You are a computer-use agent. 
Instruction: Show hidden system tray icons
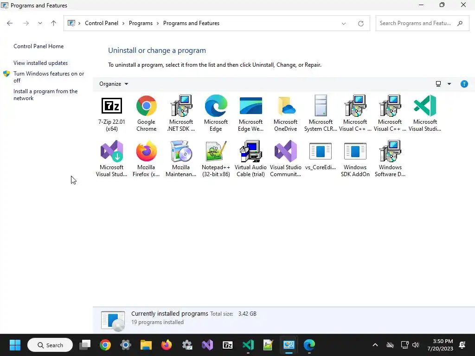375,345
